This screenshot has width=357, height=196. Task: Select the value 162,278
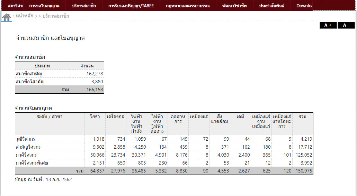click(x=95, y=74)
